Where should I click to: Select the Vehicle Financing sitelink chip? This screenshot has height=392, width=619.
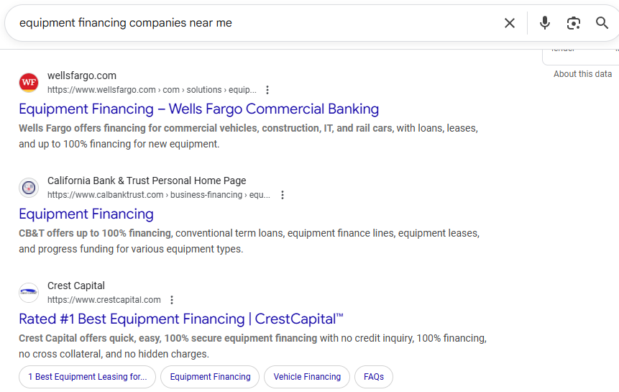point(307,377)
